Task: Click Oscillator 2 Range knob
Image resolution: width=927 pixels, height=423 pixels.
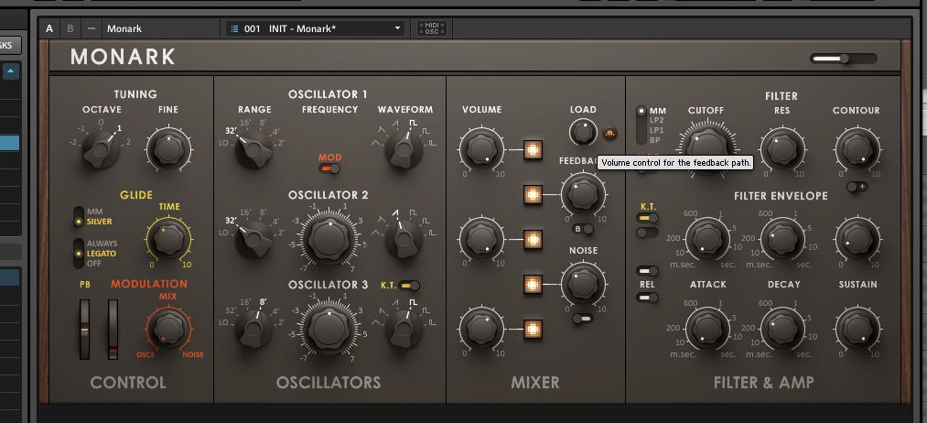Action: tap(253, 239)
